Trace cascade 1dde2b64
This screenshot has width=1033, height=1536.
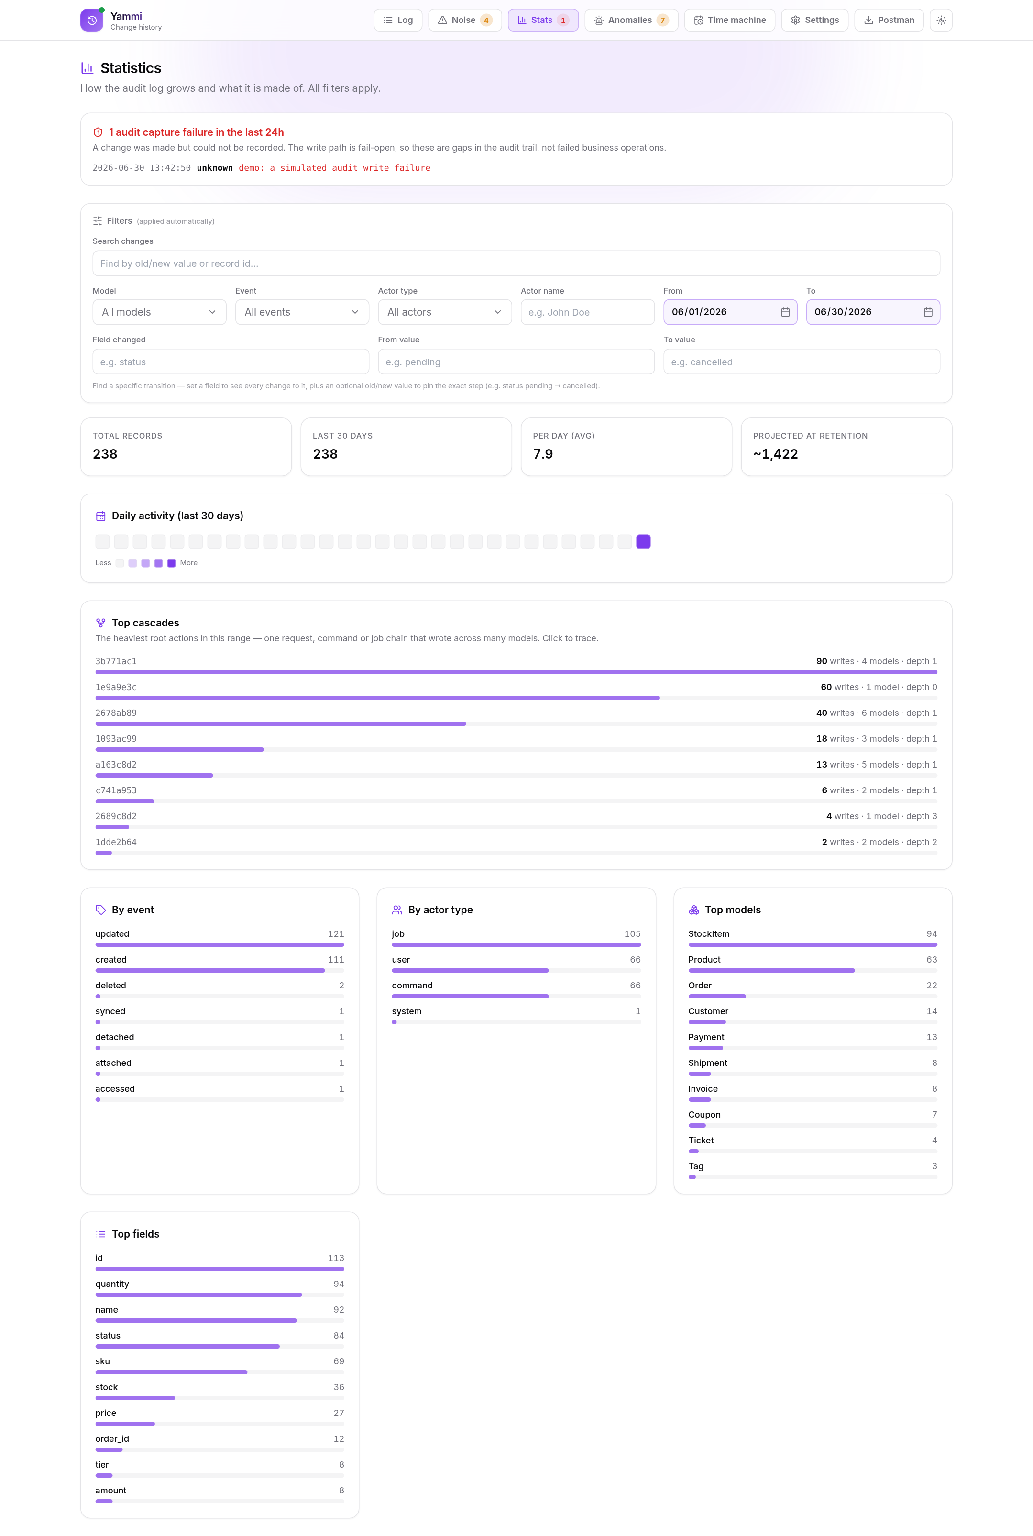coord(516,846)
